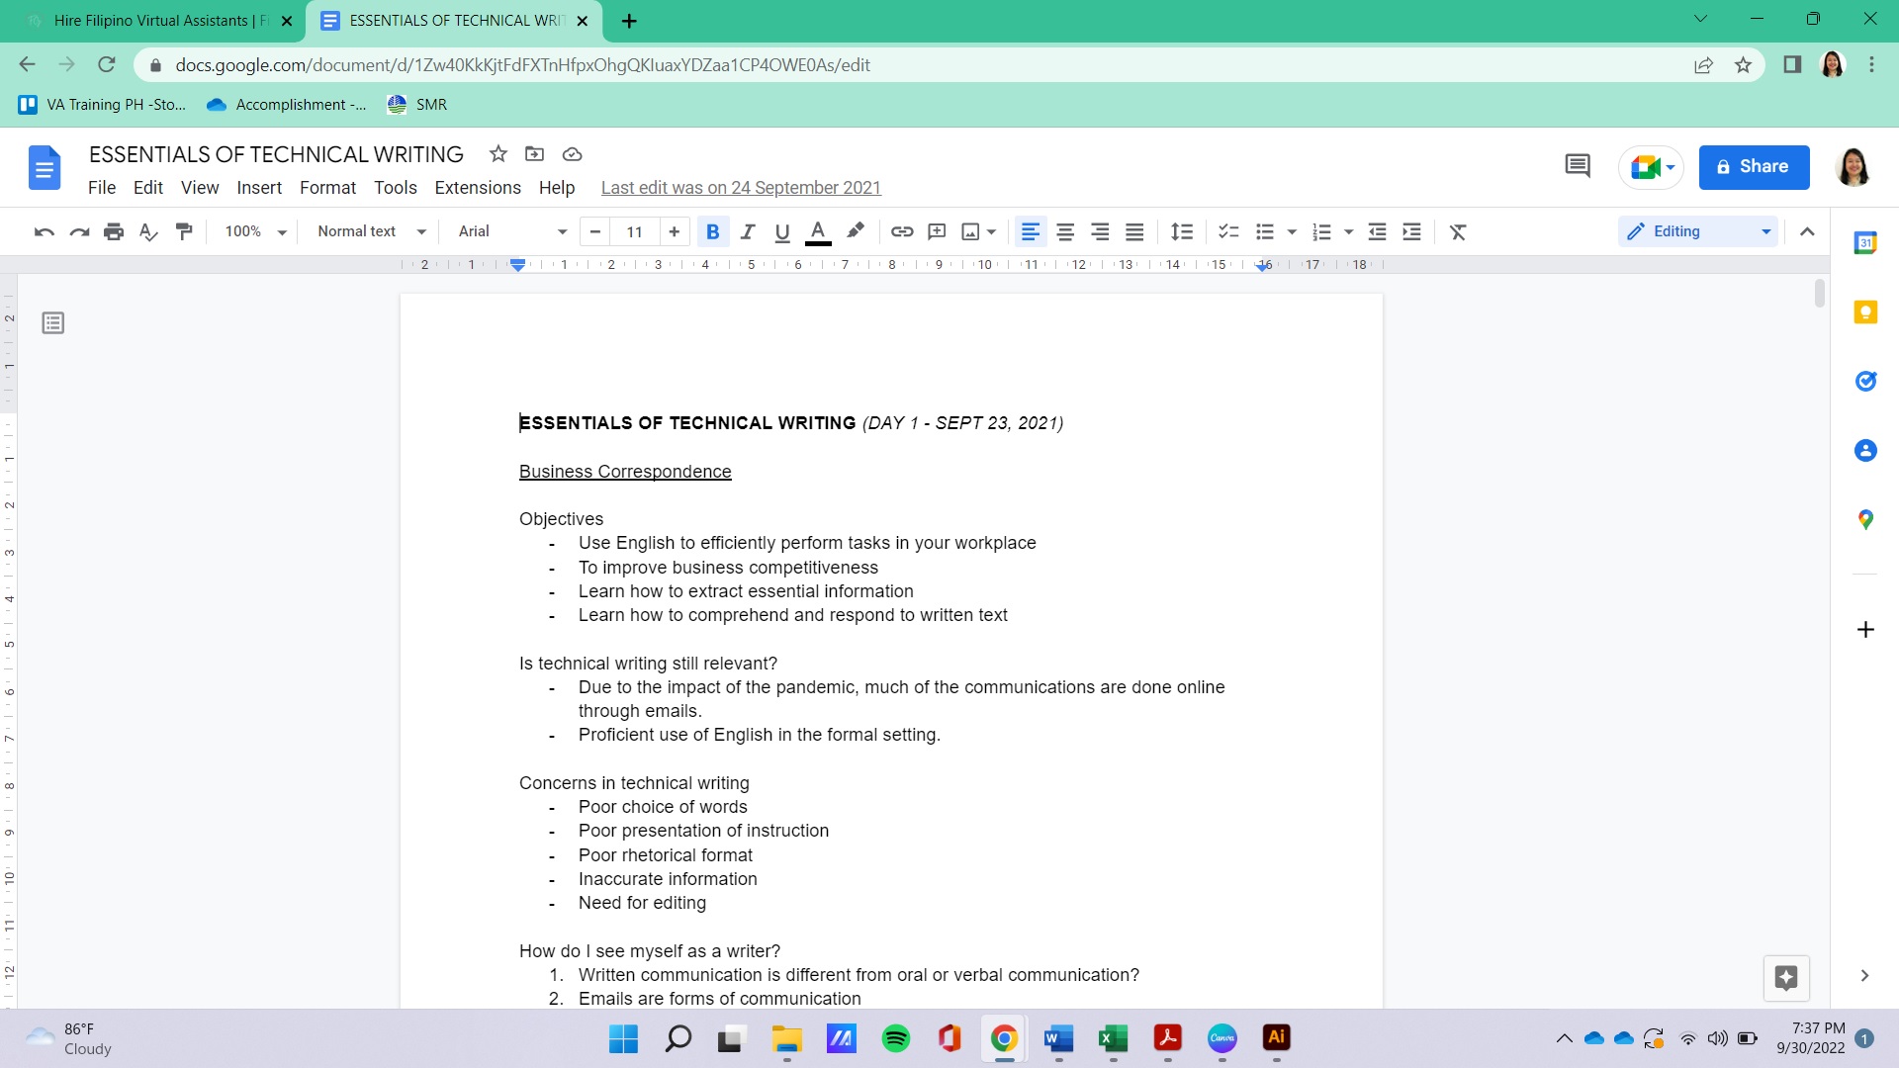Show the document outline icon
The image size is (1899, 1068).
point(53,322)
